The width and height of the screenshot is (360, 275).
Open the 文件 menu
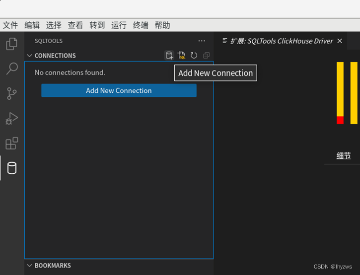coord(10,25)
